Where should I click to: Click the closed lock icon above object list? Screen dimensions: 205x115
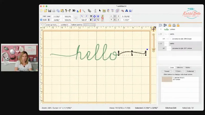click(x=170, y=25)
